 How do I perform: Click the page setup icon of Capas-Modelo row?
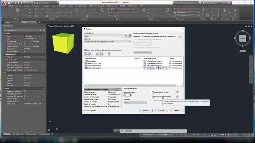pyautogui.click(x=145, y=61)
